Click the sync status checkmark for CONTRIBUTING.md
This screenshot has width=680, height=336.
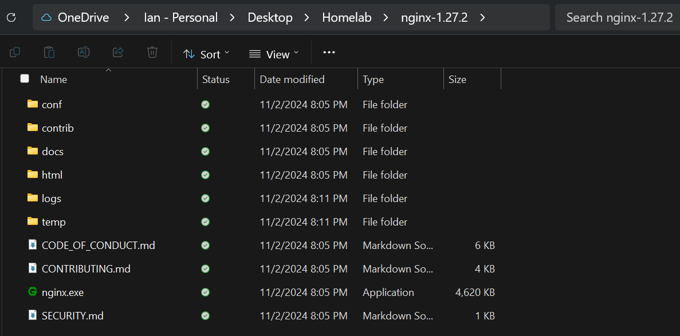[206, 269]
